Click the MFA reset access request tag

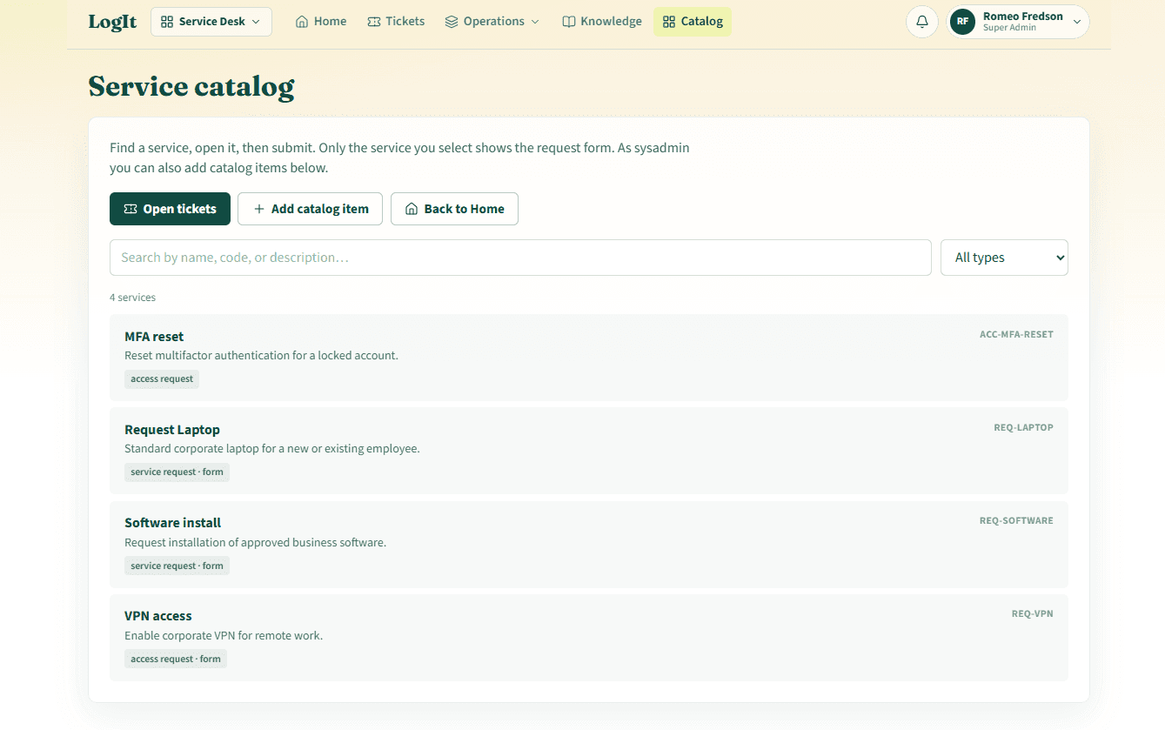pyautogui.click(x=162, y=378)
